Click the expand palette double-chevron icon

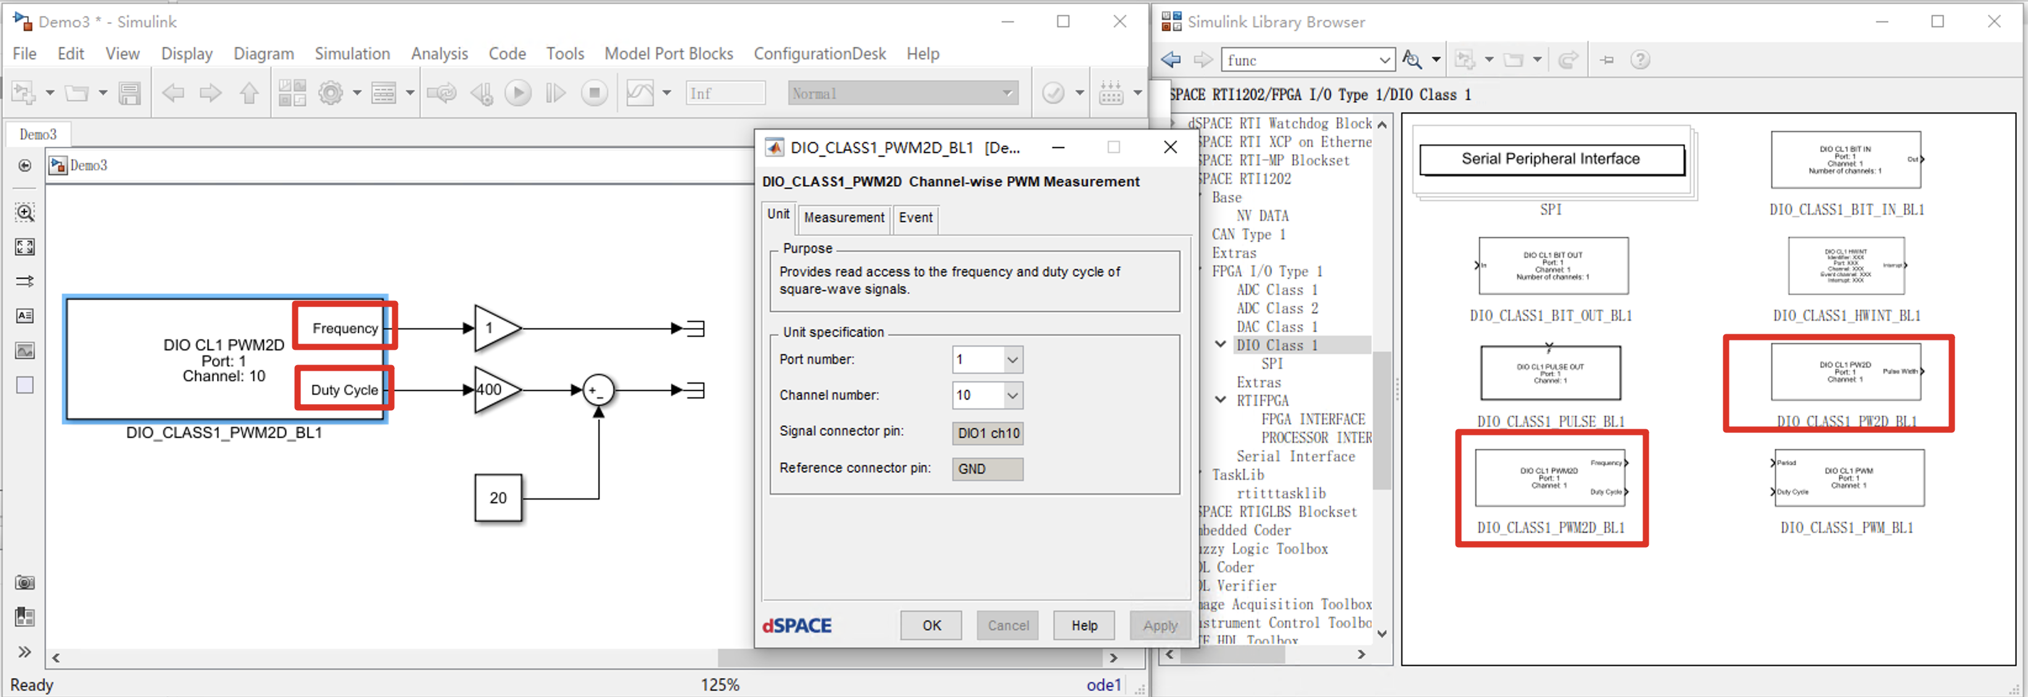point(25,652)
